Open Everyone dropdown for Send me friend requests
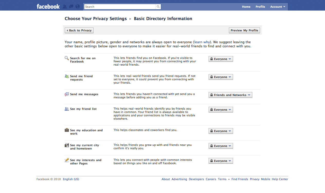Screen dimensions: 325x193 tap(221, 77)
